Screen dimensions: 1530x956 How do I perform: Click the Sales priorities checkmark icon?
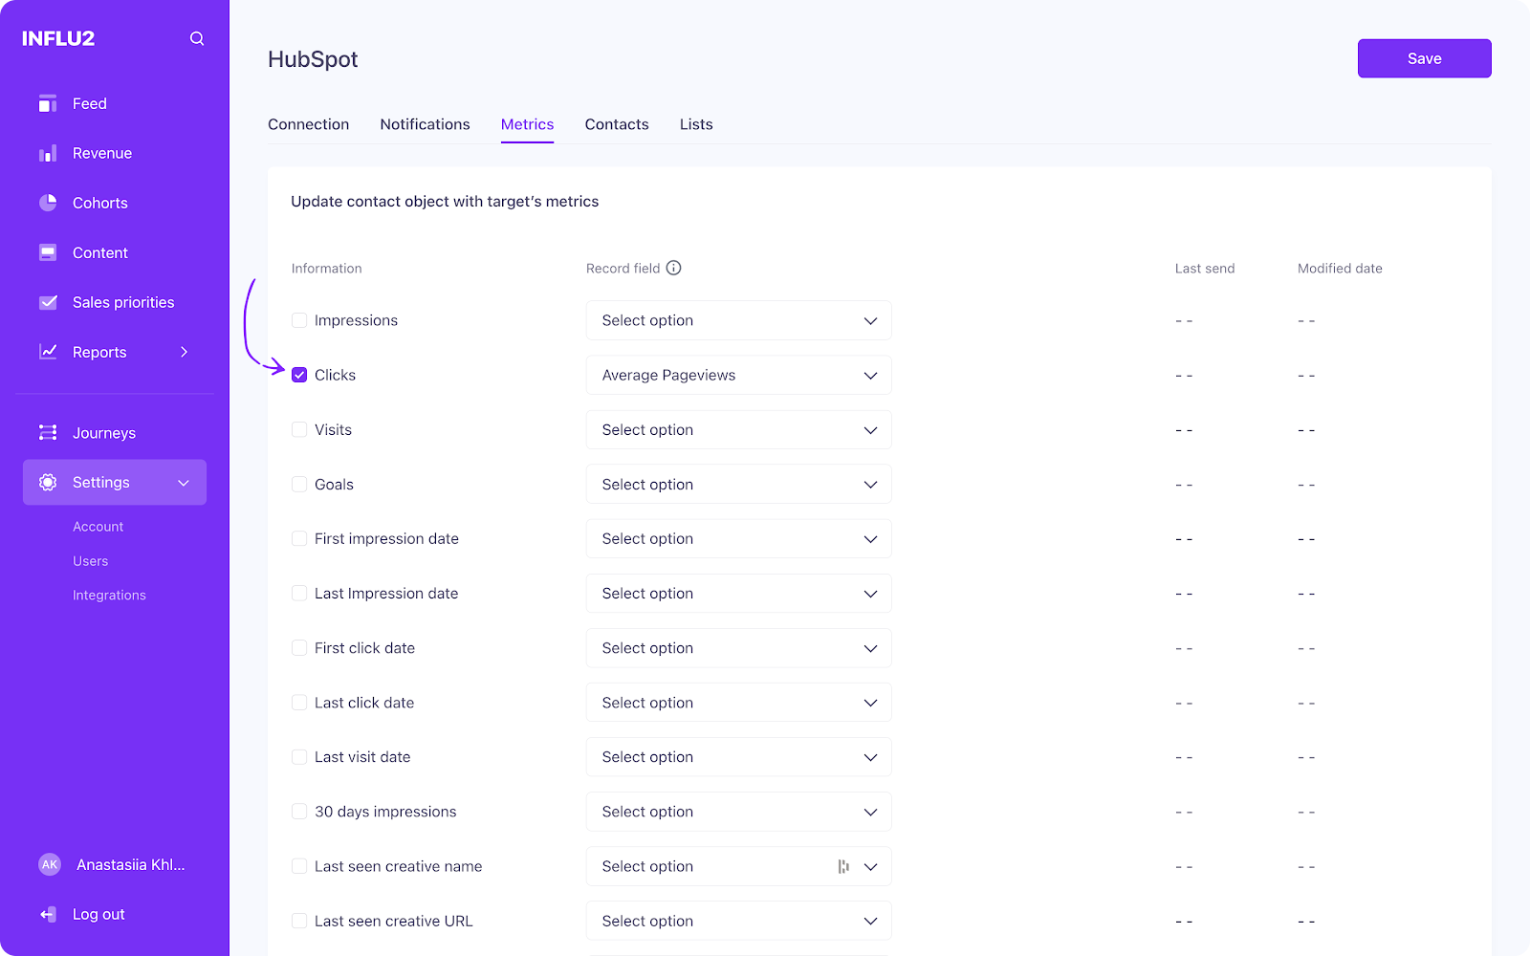click(x=48, y=302)
